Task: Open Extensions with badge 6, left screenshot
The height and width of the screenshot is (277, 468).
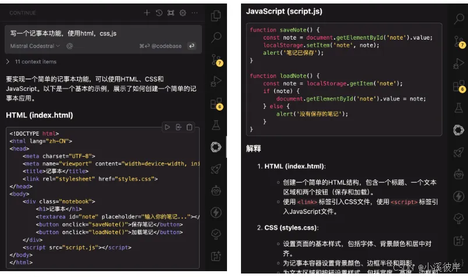Action: 216,103
